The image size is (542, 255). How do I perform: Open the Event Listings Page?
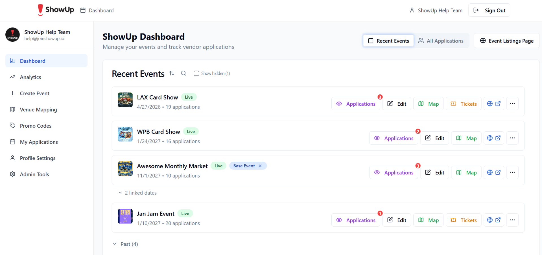[x=507, y=41]
